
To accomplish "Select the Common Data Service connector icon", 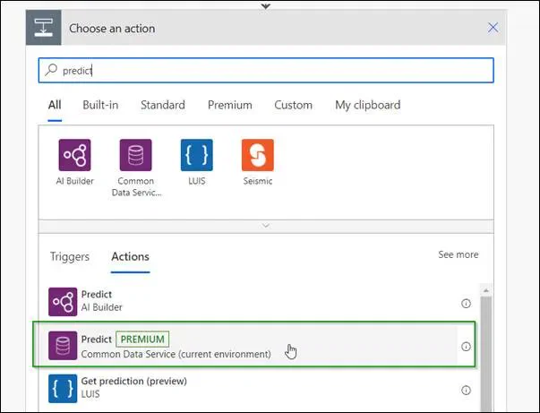I will click(x=136, y=155).
